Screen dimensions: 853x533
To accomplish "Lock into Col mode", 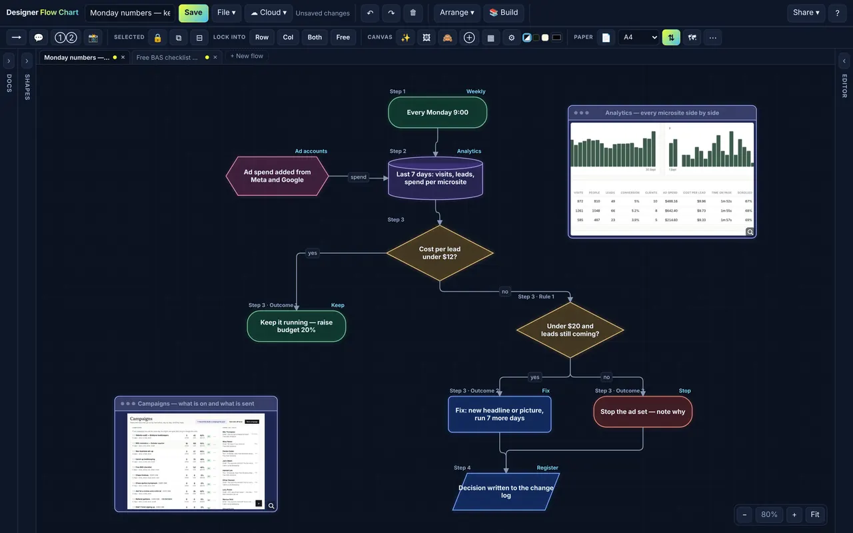I will (x=288, y=37).
